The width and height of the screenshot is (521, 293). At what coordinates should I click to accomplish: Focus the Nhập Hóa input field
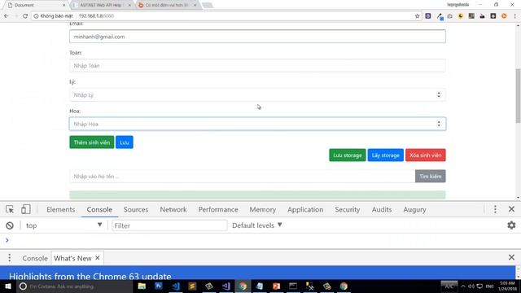click(257, 124)
